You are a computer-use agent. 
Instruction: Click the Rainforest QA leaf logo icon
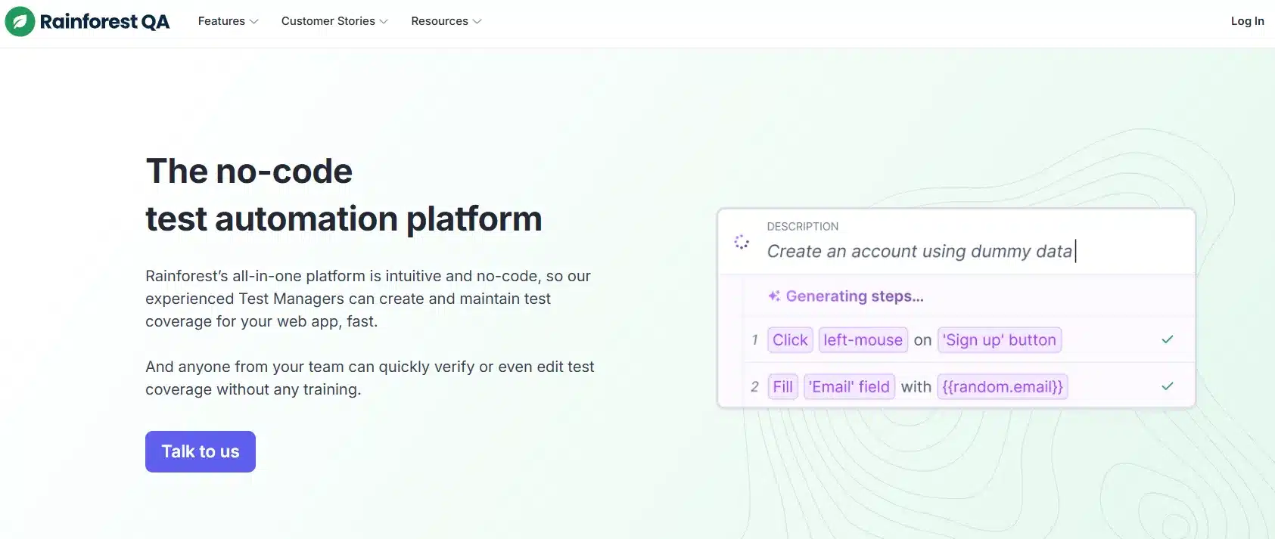tap(20, 21)
